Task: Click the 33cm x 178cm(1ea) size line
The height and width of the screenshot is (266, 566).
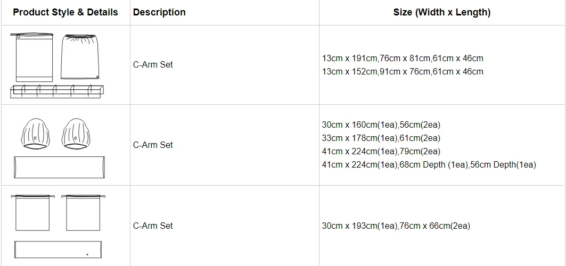Action: [x=381, y=138]
